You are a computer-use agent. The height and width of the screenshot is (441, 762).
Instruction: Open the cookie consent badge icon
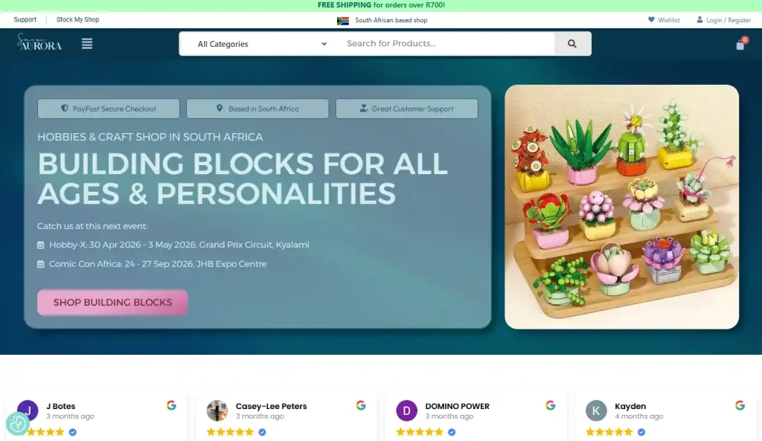point(18,423)
